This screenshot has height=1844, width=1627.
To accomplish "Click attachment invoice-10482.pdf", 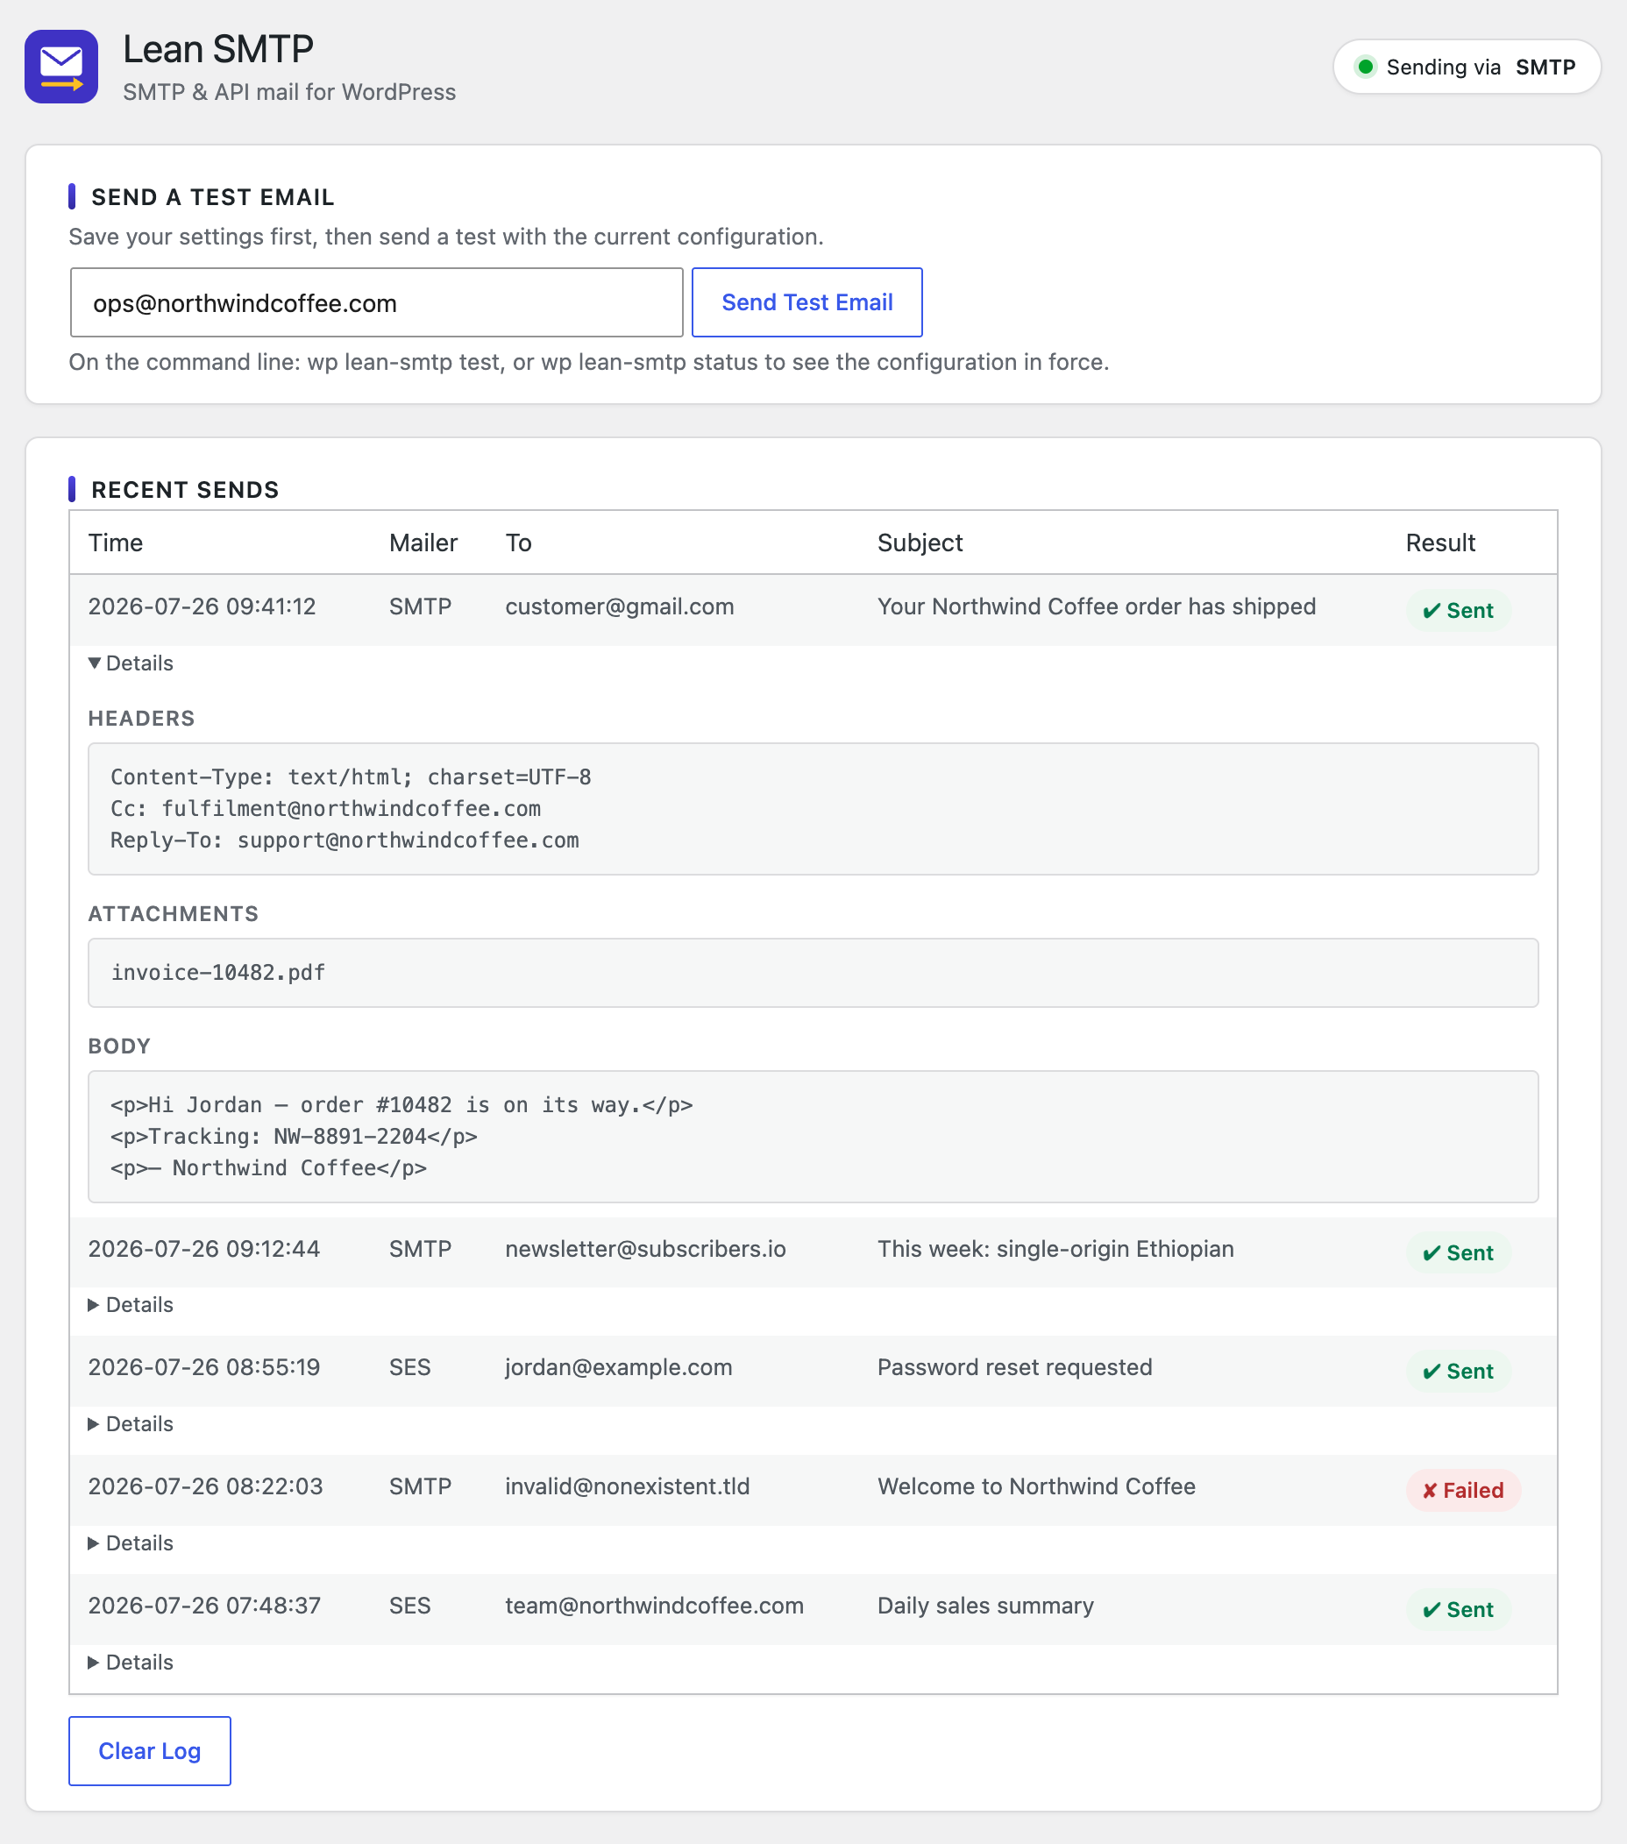I will click(217, 973).
